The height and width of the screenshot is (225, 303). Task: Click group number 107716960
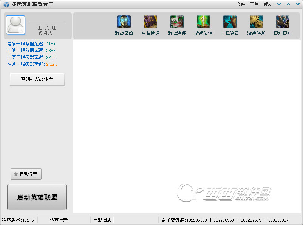(x=224, y=220)
